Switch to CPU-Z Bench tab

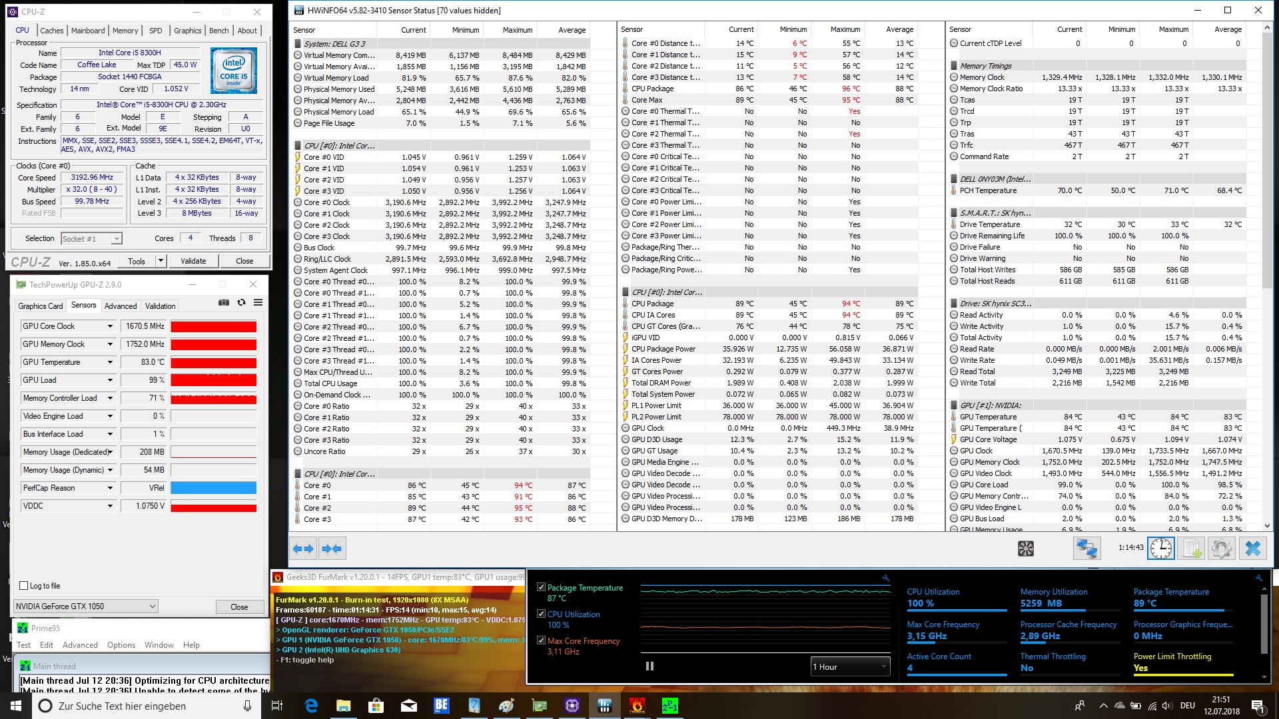tap(219, 31)
